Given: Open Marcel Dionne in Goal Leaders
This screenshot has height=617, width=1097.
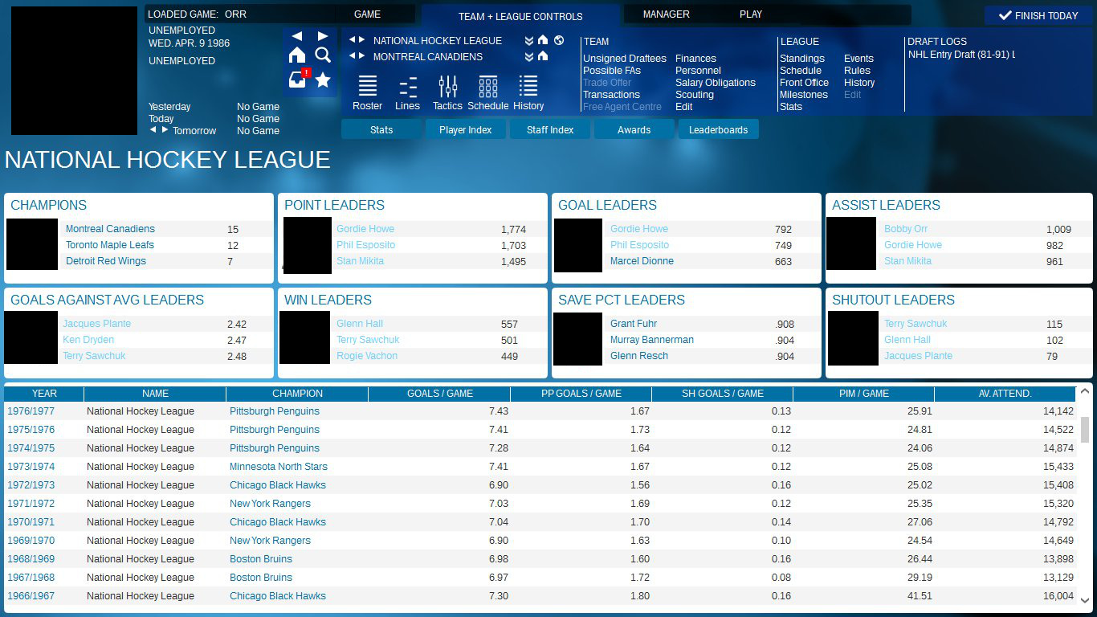Looking at the screenshot, I should click(x=642, y=261).
